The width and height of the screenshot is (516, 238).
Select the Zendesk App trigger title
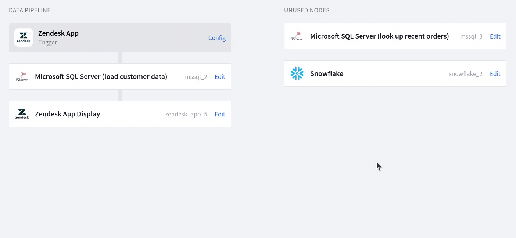pos(58,33)
